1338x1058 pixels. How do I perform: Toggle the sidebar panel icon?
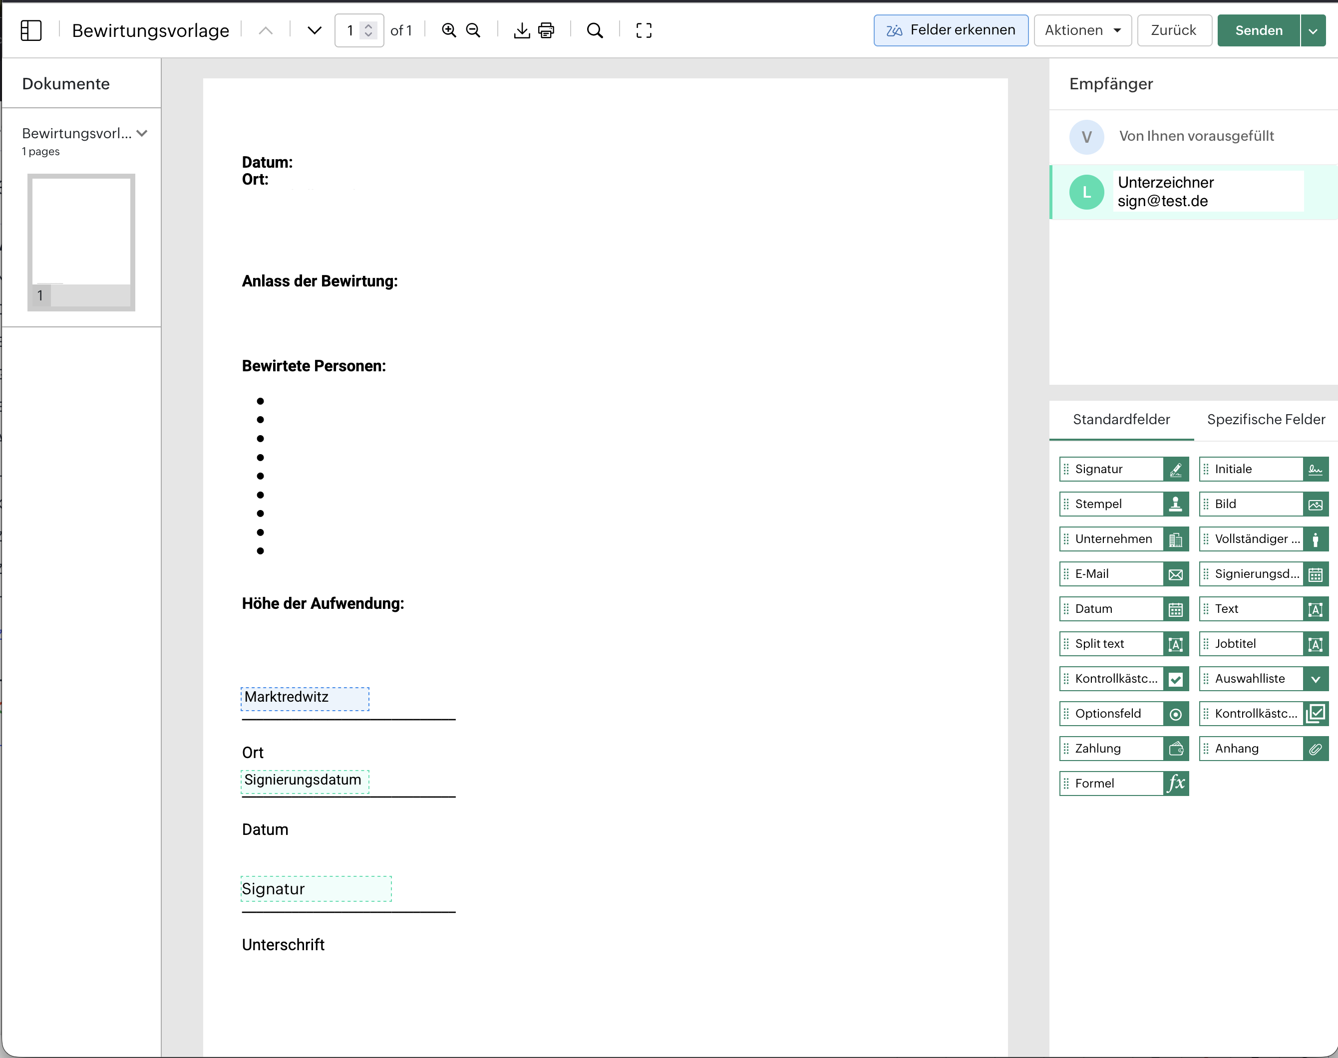[x=31, y=30]
